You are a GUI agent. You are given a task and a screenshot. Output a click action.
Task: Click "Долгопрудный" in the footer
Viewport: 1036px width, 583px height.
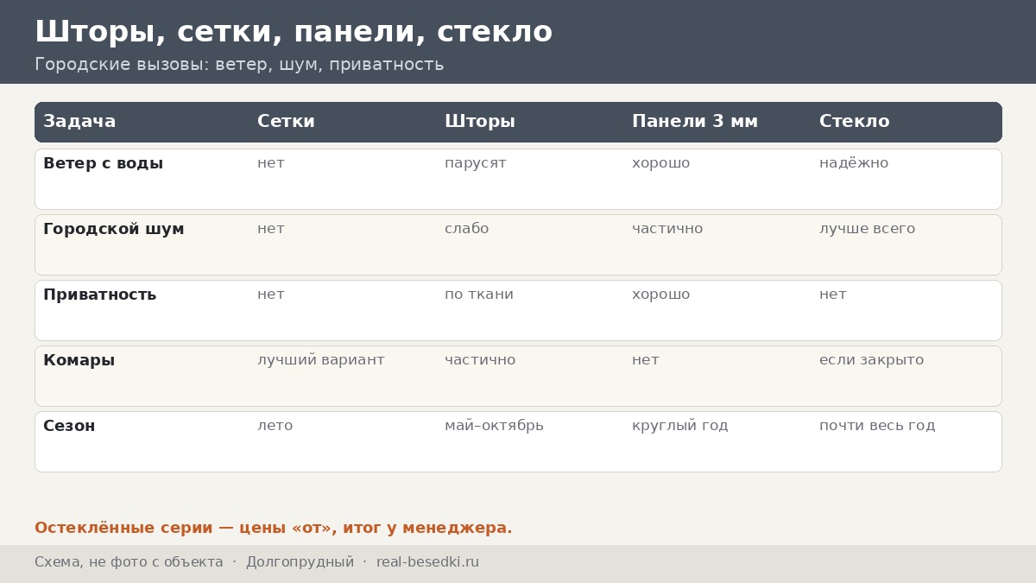pos(300,562)
